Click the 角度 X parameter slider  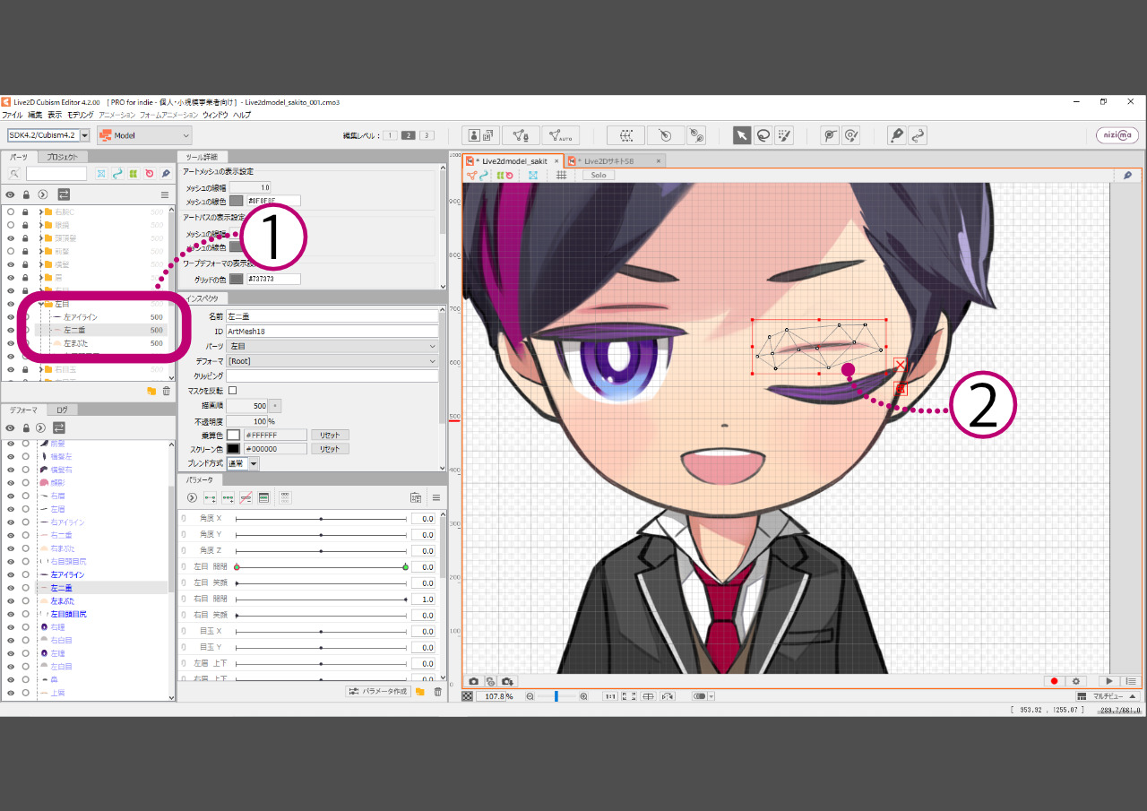(x=321, y=519)
